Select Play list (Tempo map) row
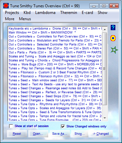Screen dimensions: 122x143 pyautogui.click(x=55, y=68)
